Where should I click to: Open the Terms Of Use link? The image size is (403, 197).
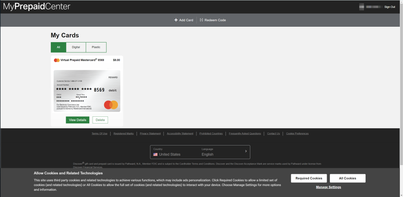pyautogui.click(x=100, y=134)
